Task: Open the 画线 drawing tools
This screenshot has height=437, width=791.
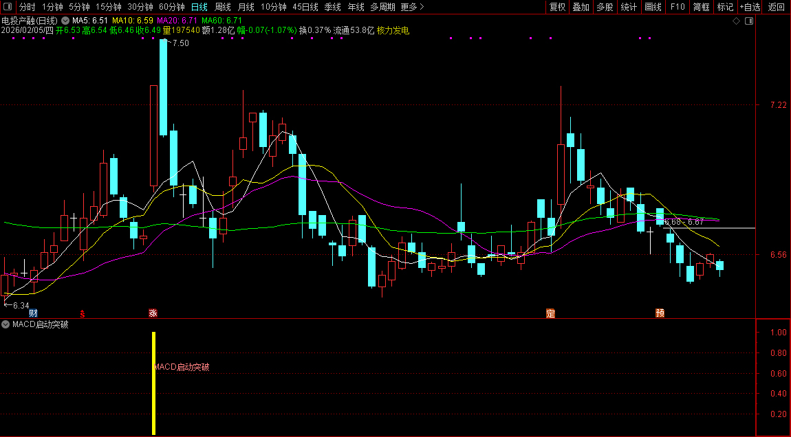Action: (653, 7)
